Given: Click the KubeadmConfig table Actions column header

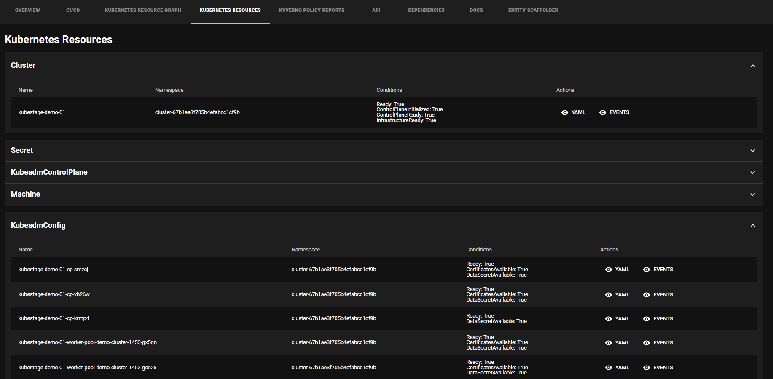Looking at the screenshot, I should coord(609,250).
